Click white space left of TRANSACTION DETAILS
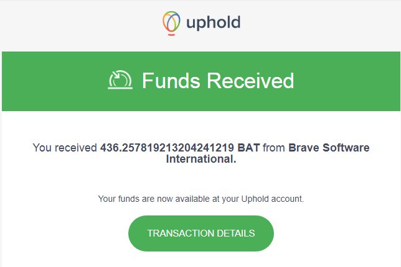 click(x=62, y=233)
